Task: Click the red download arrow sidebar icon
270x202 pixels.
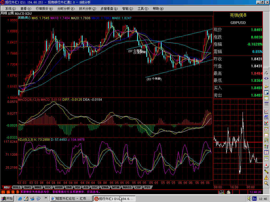Action: (266, 165)
